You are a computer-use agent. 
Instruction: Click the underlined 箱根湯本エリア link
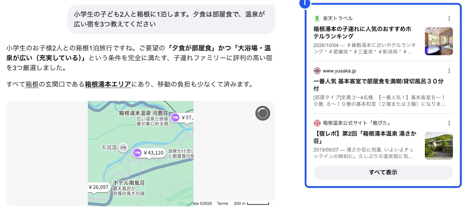pyautogui.click(x=108, y=85)
